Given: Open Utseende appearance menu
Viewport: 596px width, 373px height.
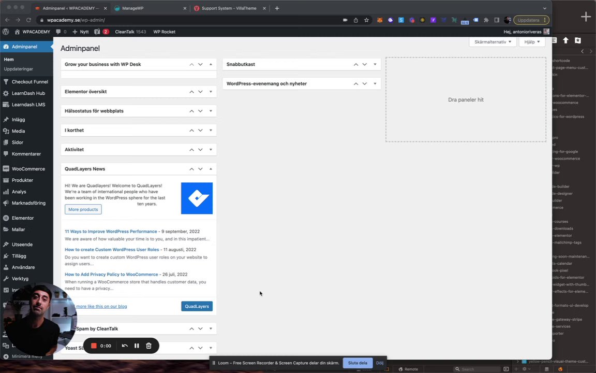Looking at the screenshot, I should pos(26,245).
